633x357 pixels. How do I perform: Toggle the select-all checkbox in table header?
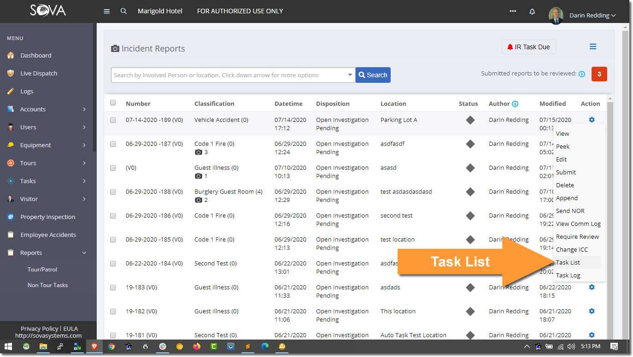(x=113, y=103)
